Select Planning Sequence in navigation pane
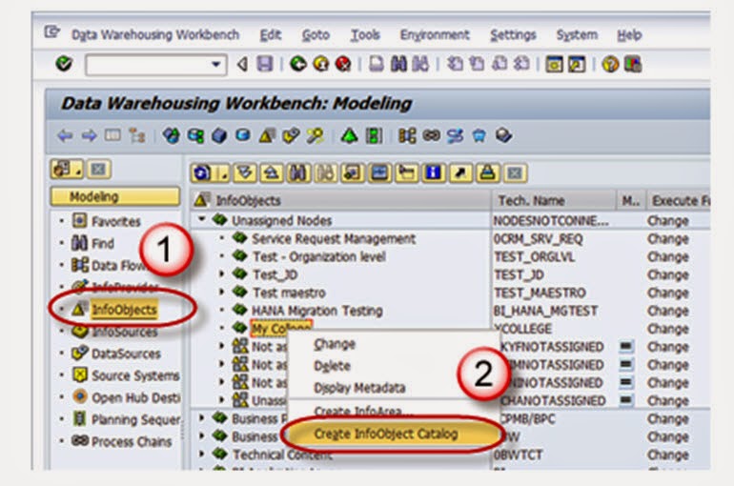The image size is (734, 486). pos(135,419)
